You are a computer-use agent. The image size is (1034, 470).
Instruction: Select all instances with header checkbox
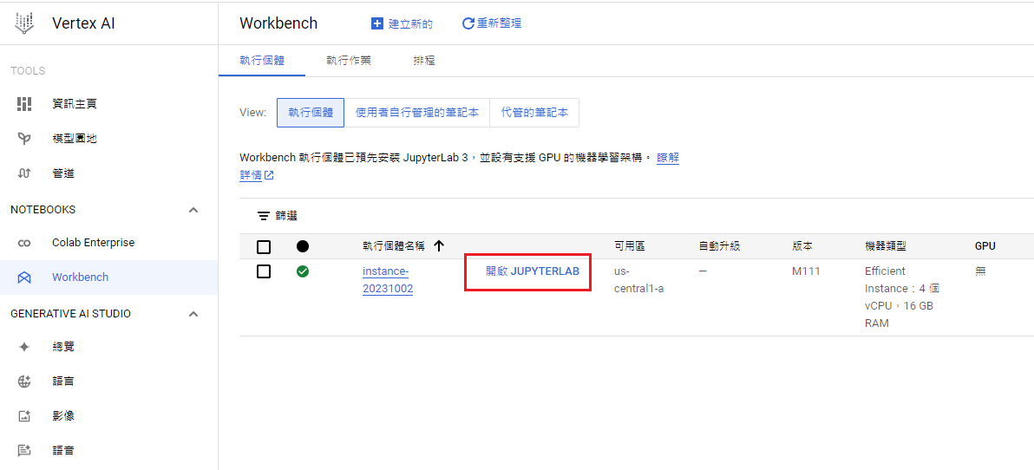click(x=264, y=246)
